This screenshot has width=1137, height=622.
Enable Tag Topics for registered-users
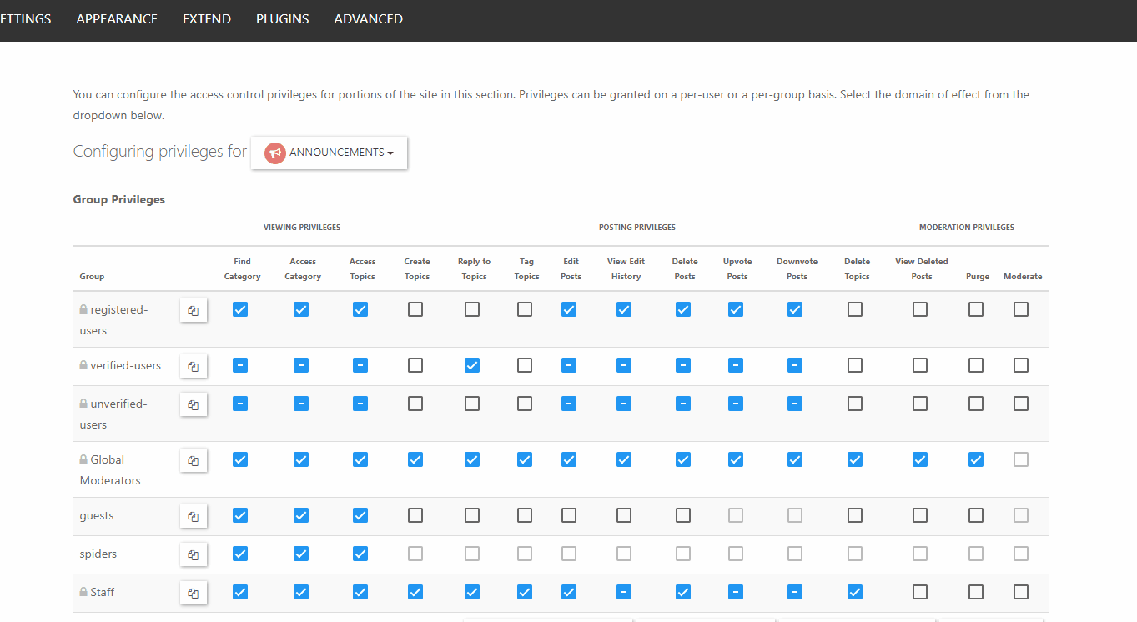[524, 308]
